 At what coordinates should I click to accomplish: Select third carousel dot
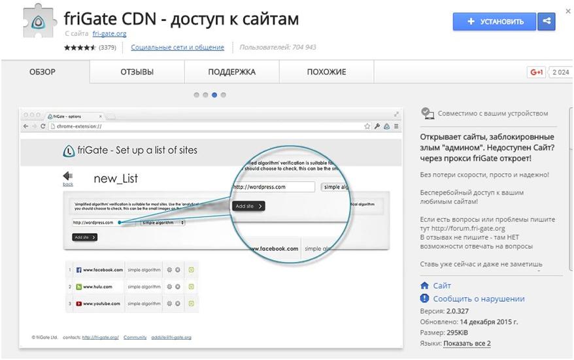(214, 95)
